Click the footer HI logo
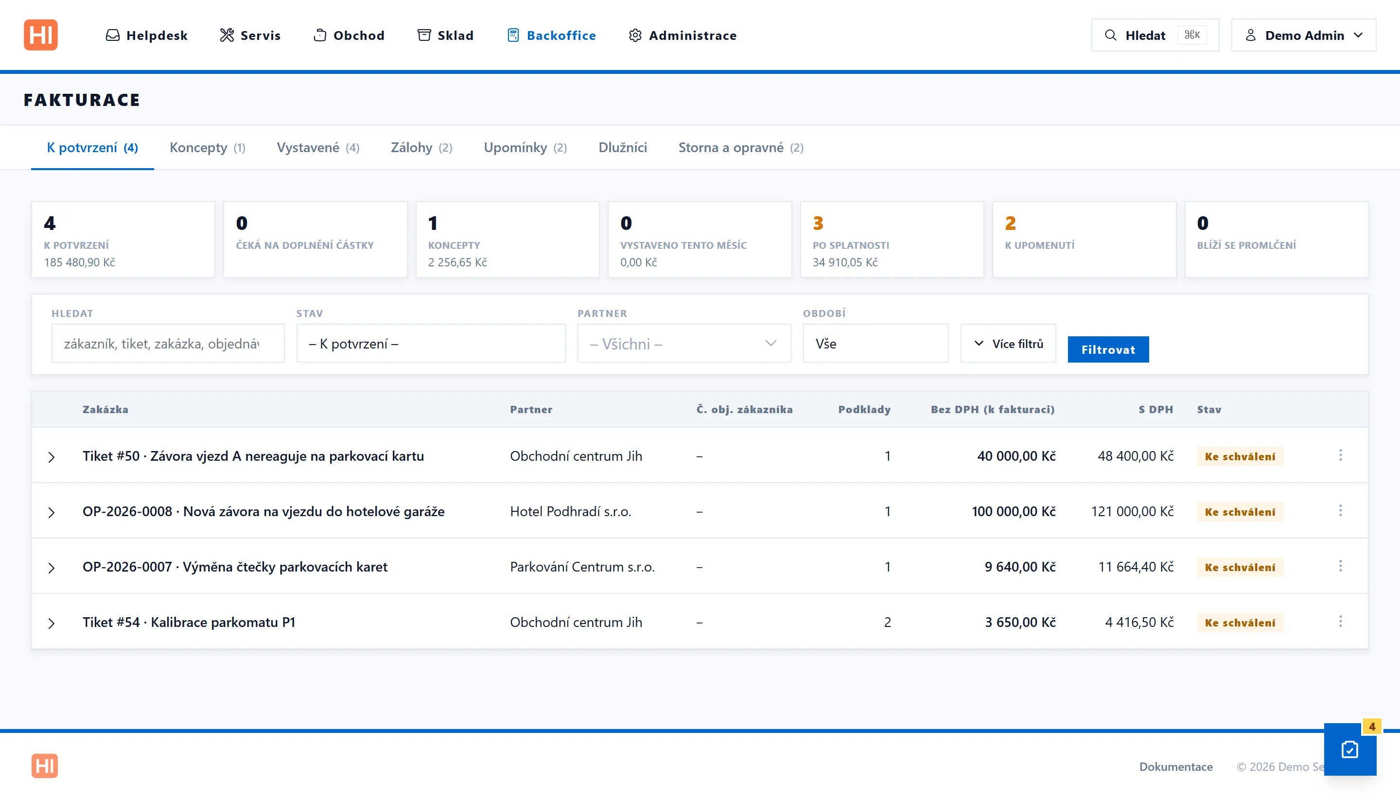This screenshot has width=1400, height=799. tap(44, 765)
